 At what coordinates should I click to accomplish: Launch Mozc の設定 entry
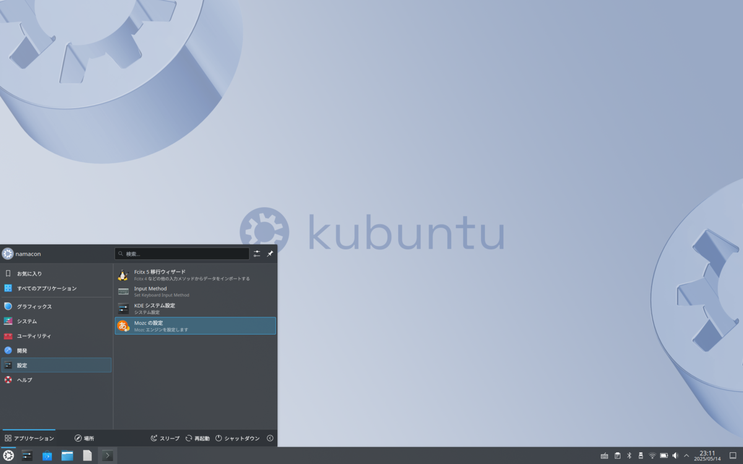(195, 326)
